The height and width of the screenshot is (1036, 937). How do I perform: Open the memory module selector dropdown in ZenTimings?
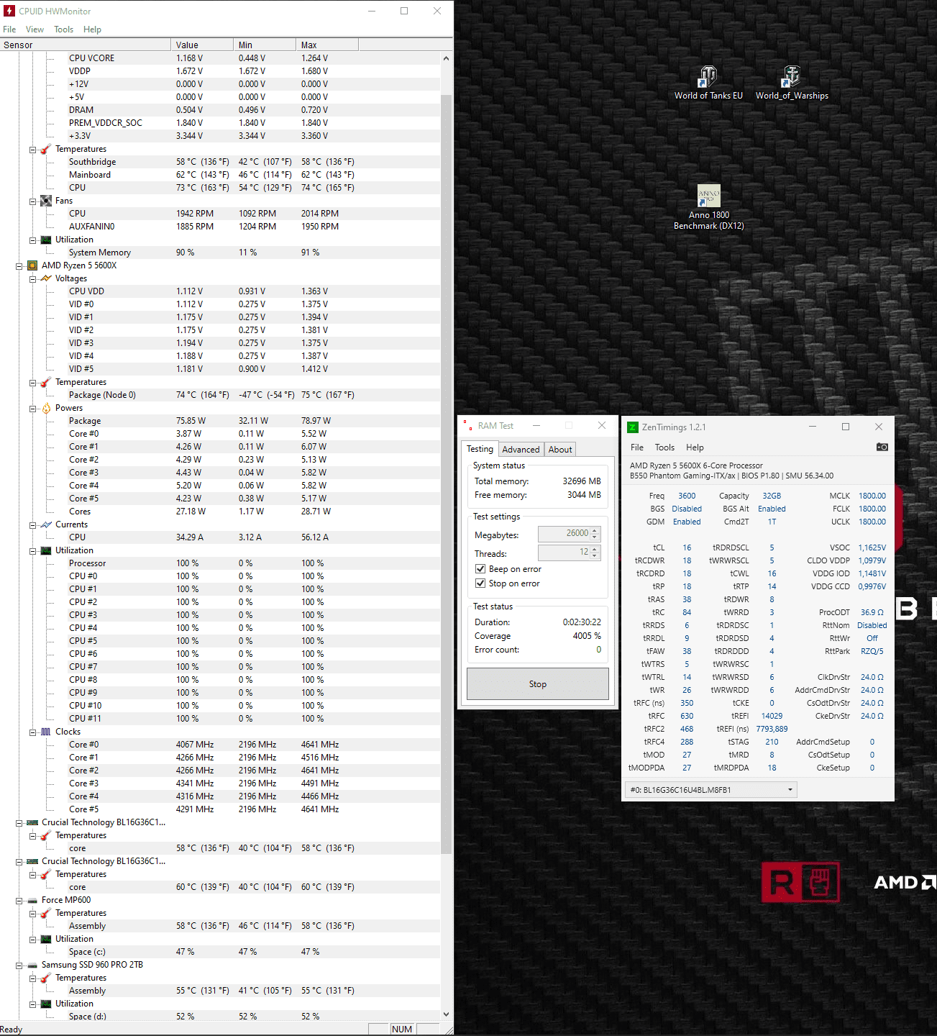pyautogui.click(x=711, y=789)
